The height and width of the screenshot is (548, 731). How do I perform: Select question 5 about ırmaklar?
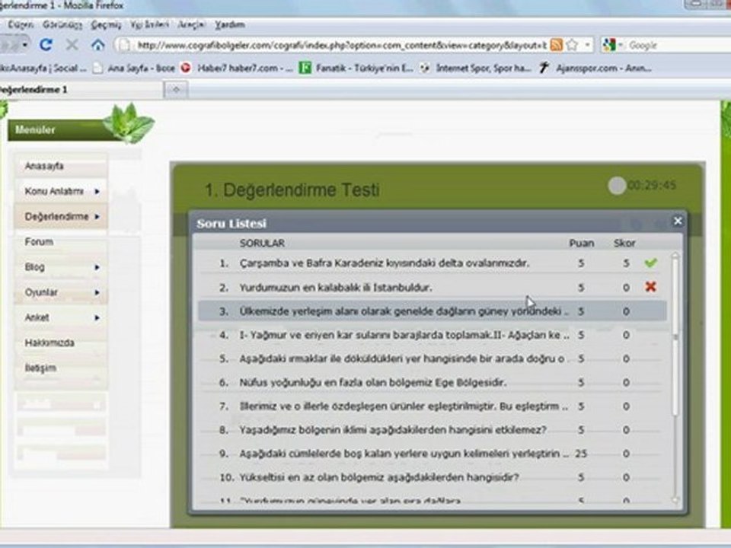pyautogui.click(x=433, y=358)
